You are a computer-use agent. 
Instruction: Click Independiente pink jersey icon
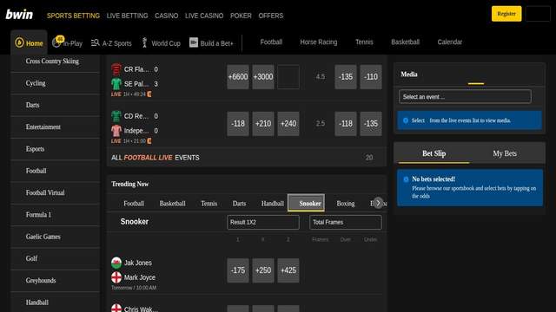tap(116, 131)
